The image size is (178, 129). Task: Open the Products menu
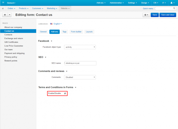[x=24, y=8]
